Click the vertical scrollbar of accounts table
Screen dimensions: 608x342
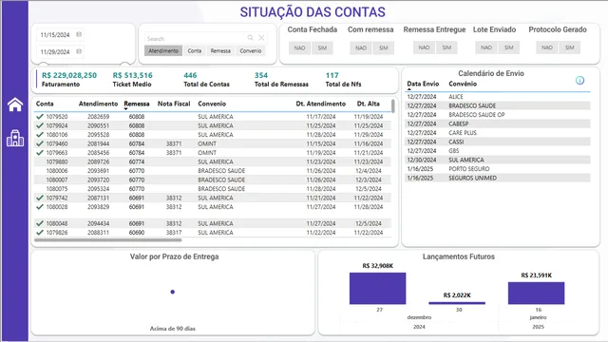[393, 106]
